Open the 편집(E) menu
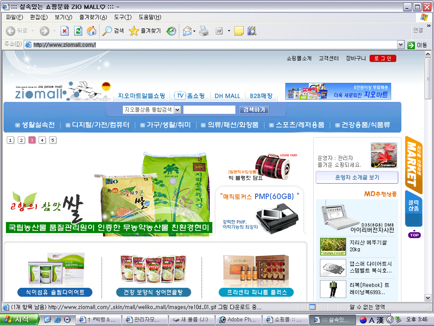This screenshot has width=434, height=326. (x=39, y=17)
